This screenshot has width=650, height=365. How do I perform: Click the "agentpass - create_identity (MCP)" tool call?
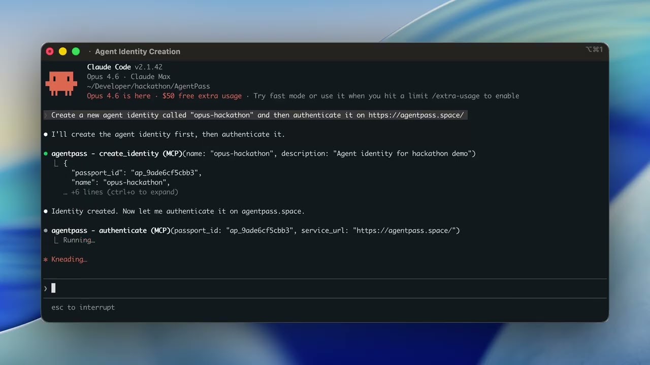[117, 154]
